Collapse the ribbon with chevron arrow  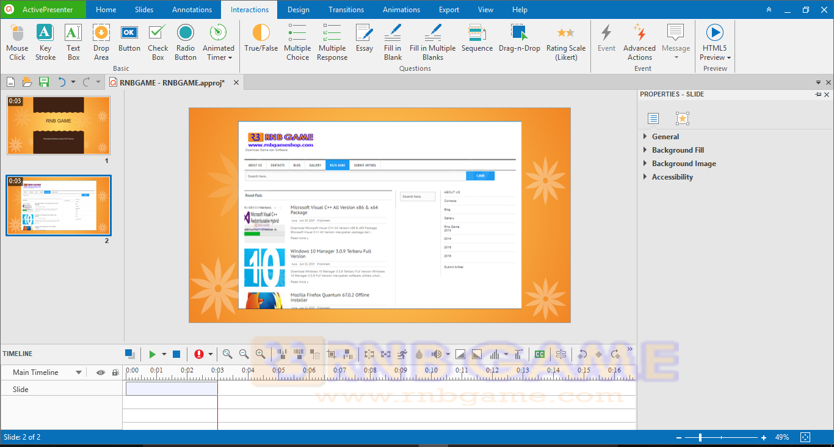pos(769,10)
